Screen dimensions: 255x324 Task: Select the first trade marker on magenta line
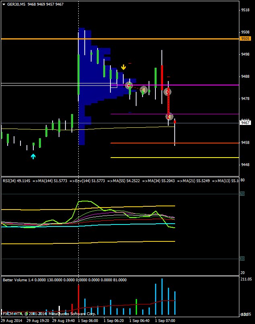[x=129, y=85]
